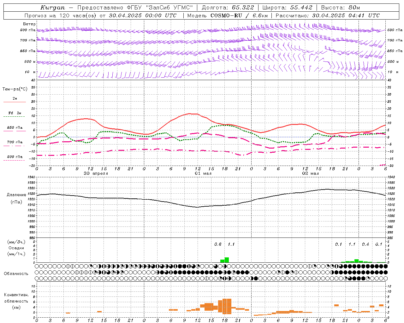The height and width of the screenshot is (323, 404).
Task: Click "Облачность" label beside the cloud circle rows
Action: (16, 273)
